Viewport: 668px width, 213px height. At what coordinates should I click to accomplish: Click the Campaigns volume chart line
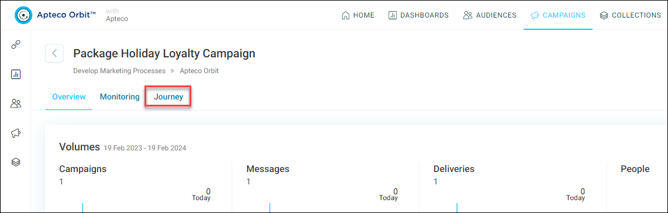[82, 207]
